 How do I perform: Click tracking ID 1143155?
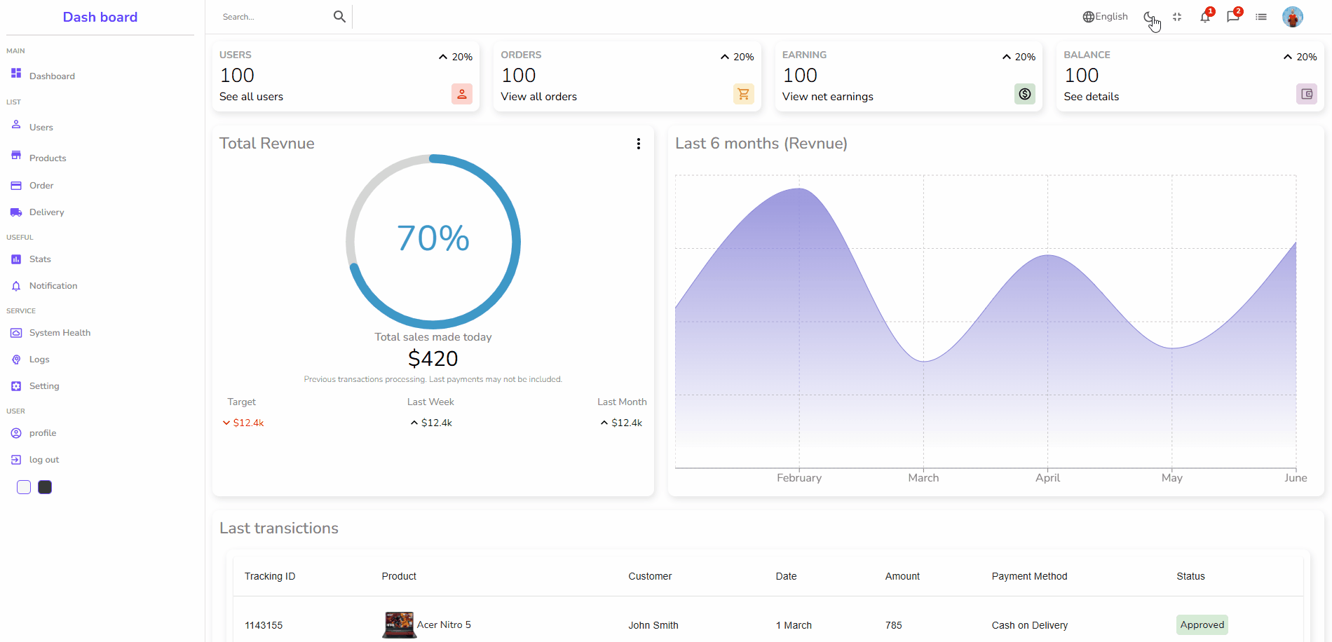(x=264, y=625)
